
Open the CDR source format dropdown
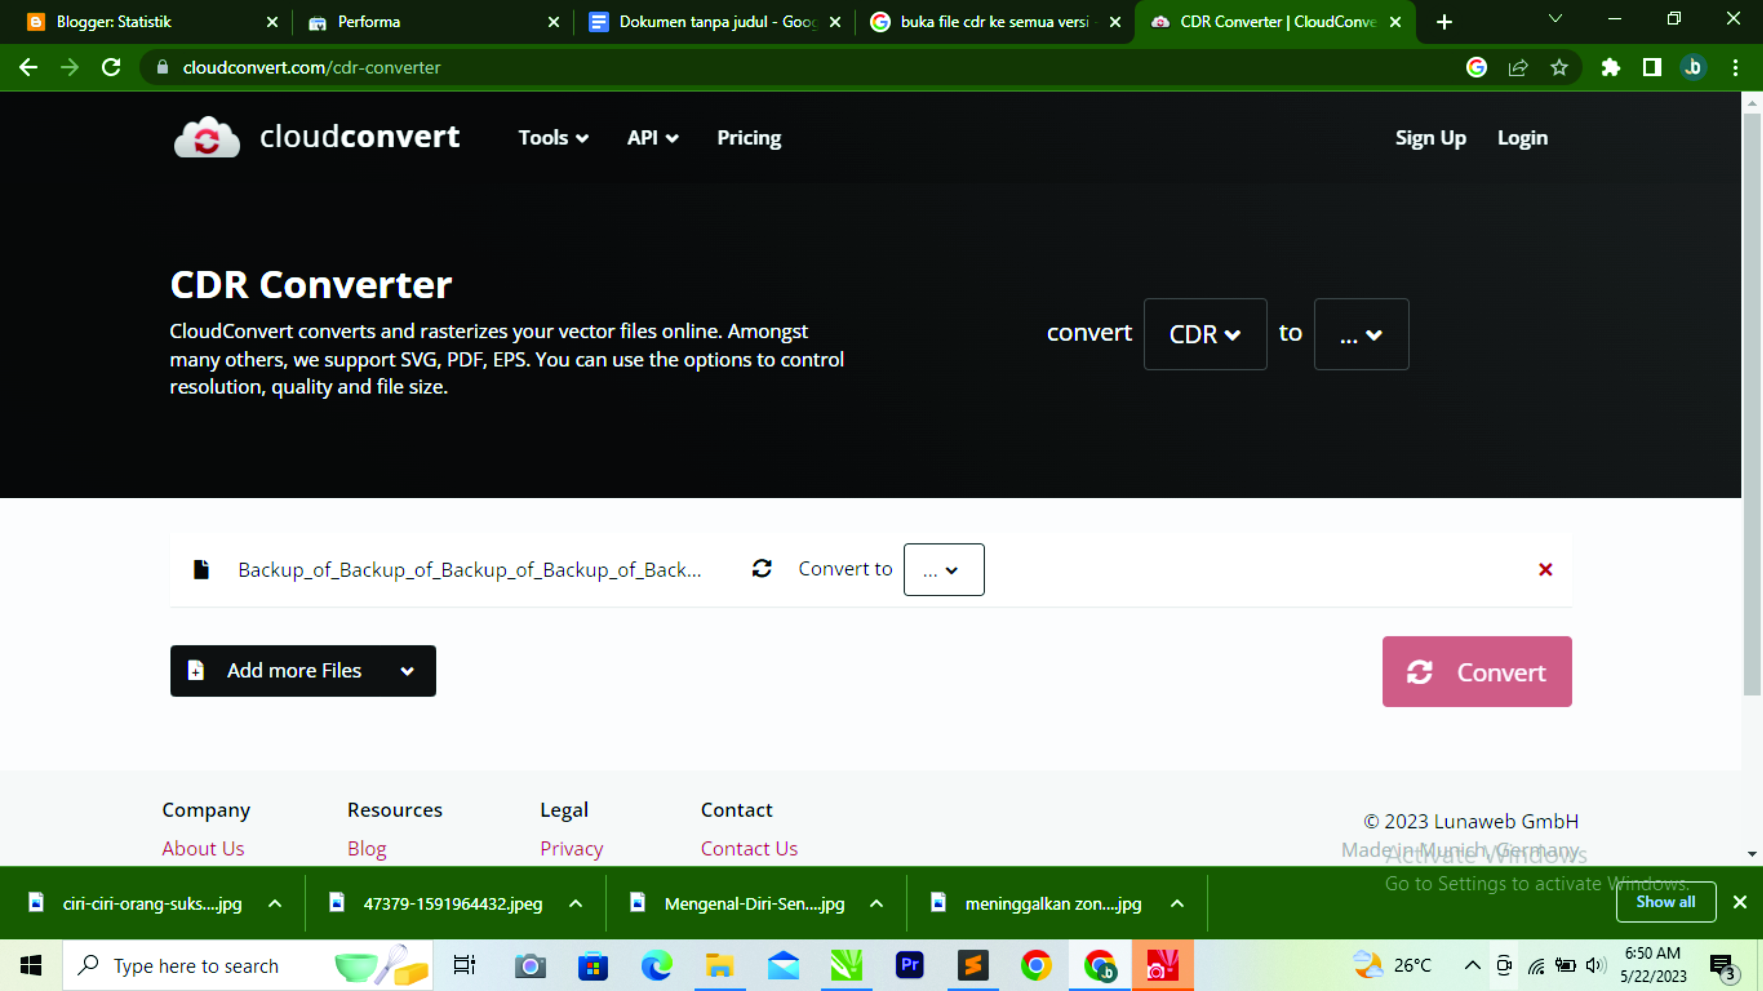pyautogui.click(x=1205, y=334)
